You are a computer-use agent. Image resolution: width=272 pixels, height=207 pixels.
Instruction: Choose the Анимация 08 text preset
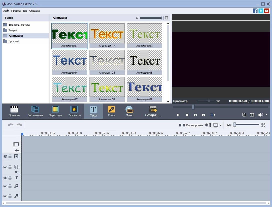point(107,89)
